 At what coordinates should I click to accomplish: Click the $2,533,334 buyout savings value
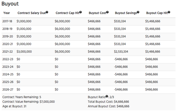(121, 52)
